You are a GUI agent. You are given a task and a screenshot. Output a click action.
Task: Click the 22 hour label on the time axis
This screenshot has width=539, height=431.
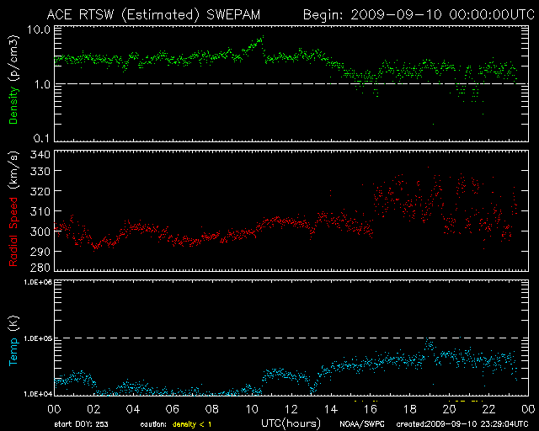(x=488, y=409)
